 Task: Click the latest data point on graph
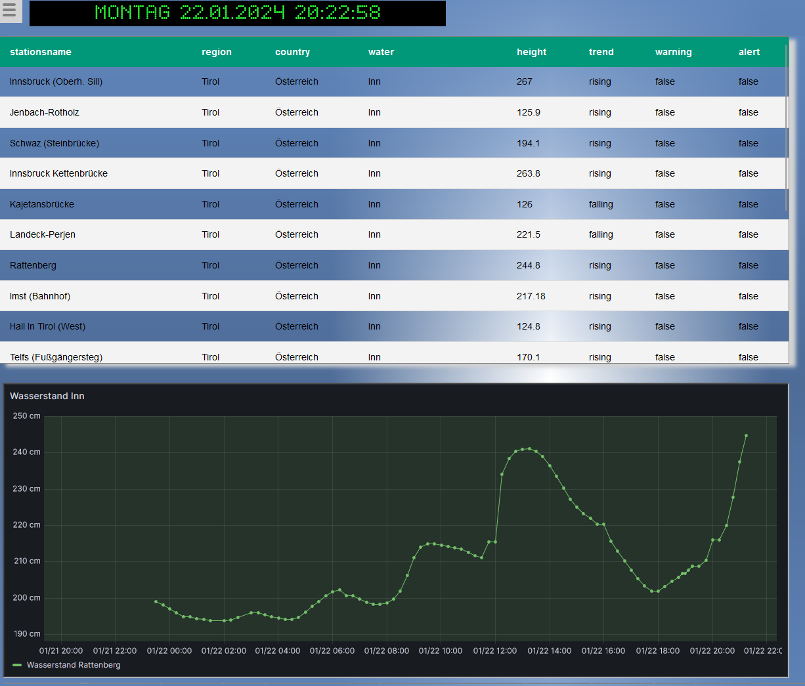point(746,435)
